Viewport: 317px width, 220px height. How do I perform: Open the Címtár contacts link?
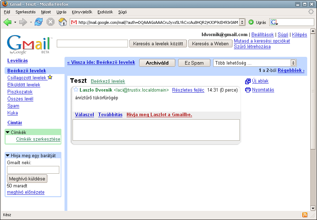(15, 123)
